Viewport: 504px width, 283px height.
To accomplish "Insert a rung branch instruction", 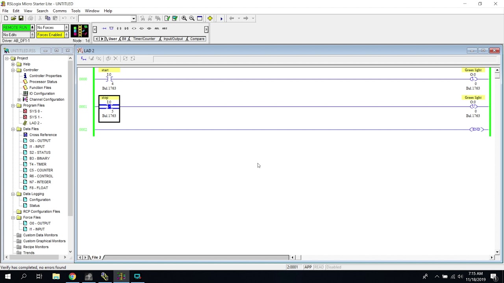I will [111, 28].
